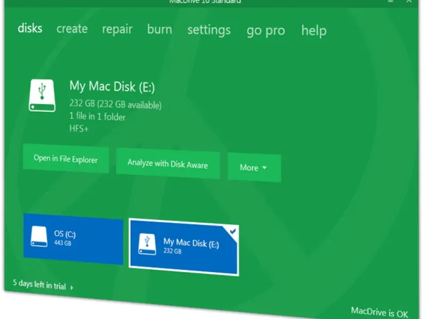
Task: Click the HFS+ file system label
Action: (79, 128)
